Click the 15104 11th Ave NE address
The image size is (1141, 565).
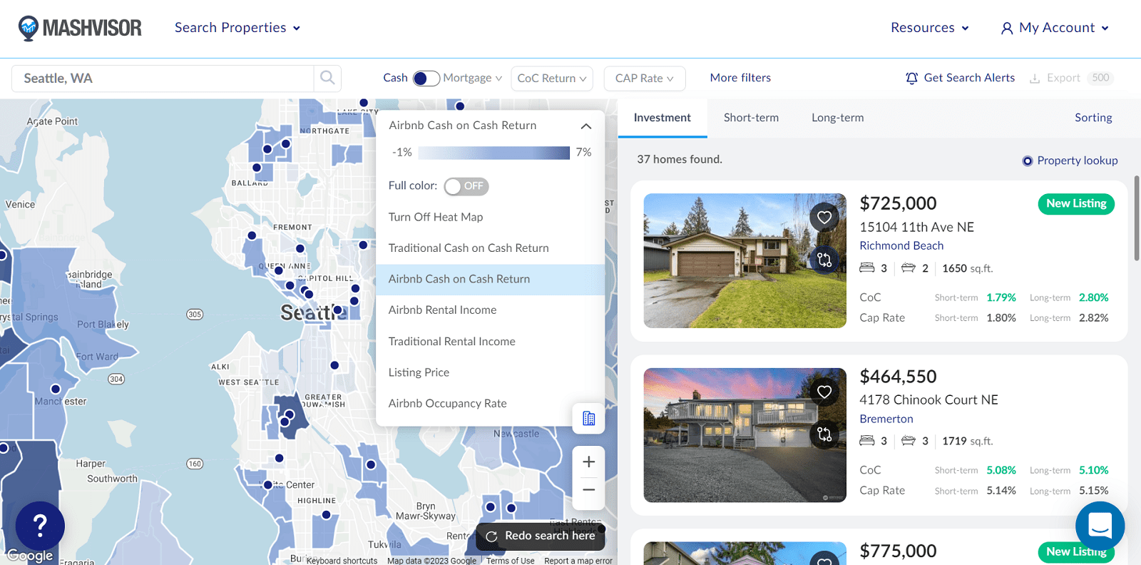click(916, 227)
